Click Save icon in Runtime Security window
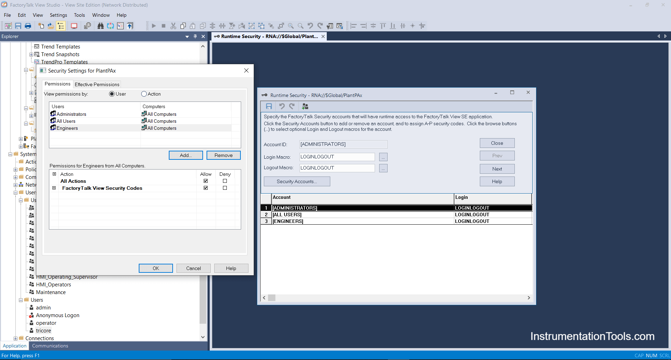This screenshot has height=360, width=671. coord(269,106)
